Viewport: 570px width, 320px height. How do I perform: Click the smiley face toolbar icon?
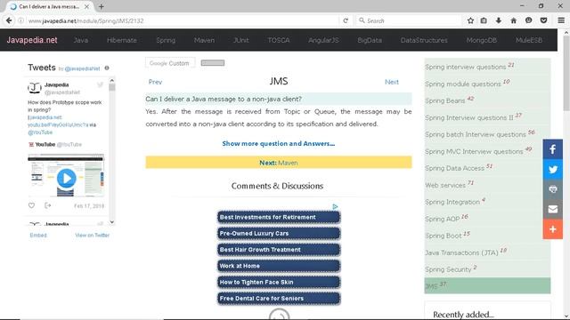tap(528, 20)
